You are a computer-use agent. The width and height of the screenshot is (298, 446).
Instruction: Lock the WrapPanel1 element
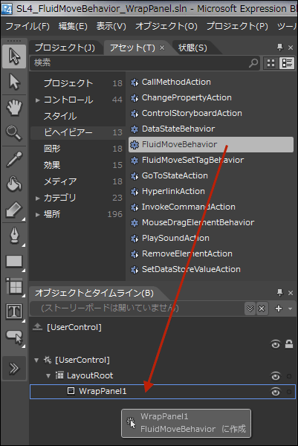click(289, 392)
